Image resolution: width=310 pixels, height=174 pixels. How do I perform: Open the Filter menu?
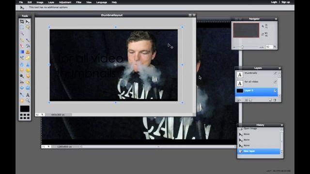point(78,2)
